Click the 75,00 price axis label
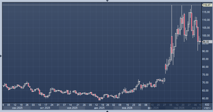Screen dimensions: 213x112 pyautogui.click(x=206, y=74)
